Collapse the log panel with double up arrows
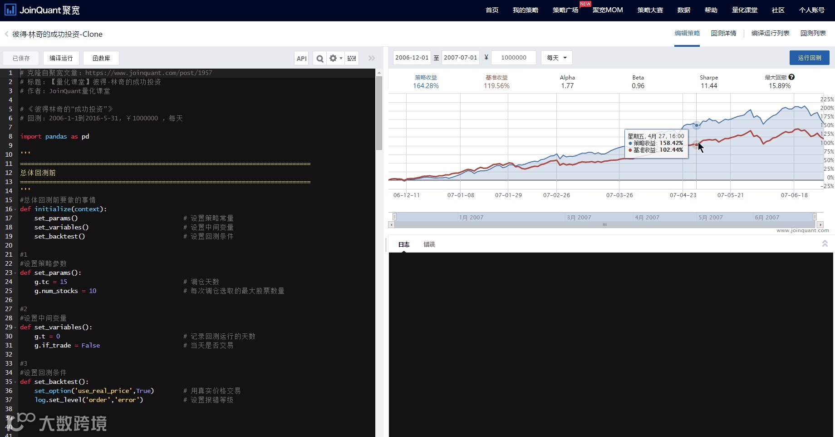Image resolution: width=835 pixels, height=437 pixels. tap(825, 244)
